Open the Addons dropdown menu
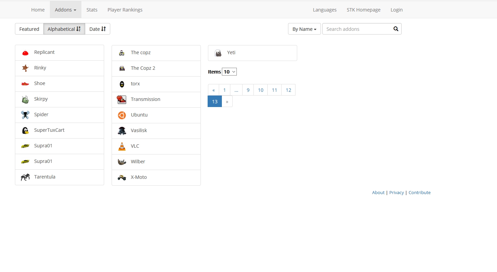The height and width of the screenshot is (272, 497). click(65, 10)
